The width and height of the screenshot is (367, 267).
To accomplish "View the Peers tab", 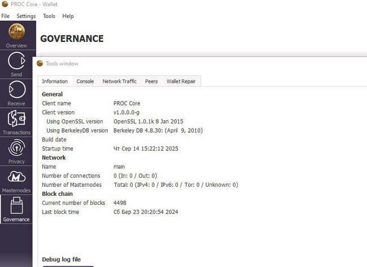I will pos(151,81).
